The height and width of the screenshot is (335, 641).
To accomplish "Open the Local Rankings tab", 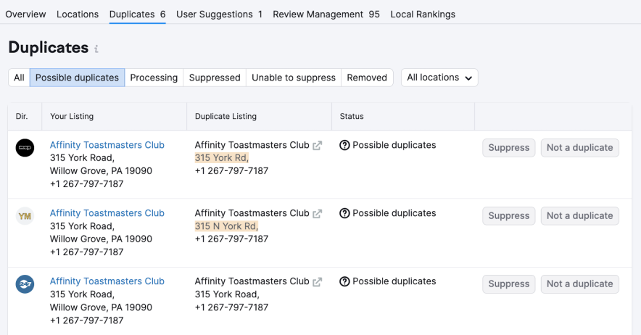I will point(423,15).
